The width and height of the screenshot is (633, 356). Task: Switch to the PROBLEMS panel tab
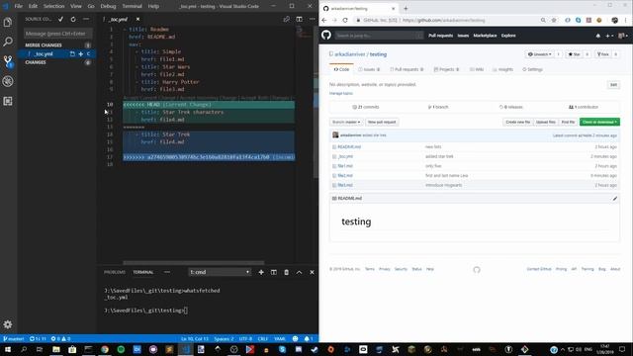[115, 272]
